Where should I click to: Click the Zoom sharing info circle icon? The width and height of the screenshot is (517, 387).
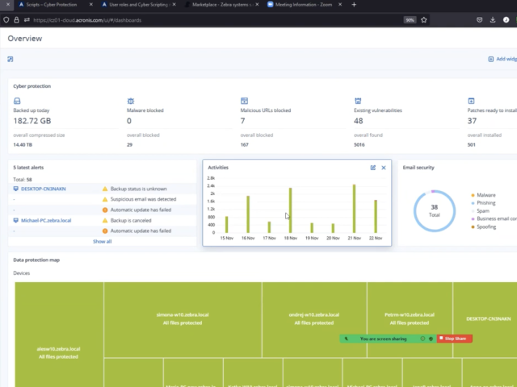point(422,339)
